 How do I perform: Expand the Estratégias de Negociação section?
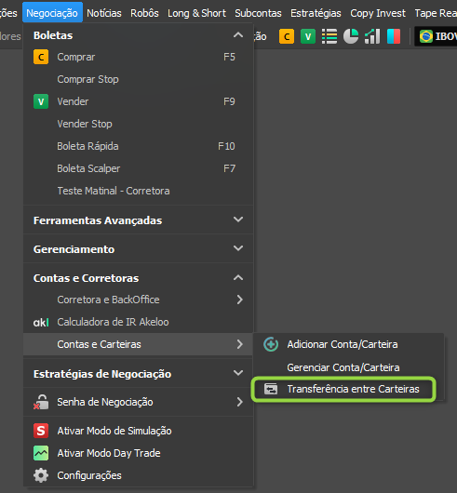pyautogui.click(x=238, y=373)
